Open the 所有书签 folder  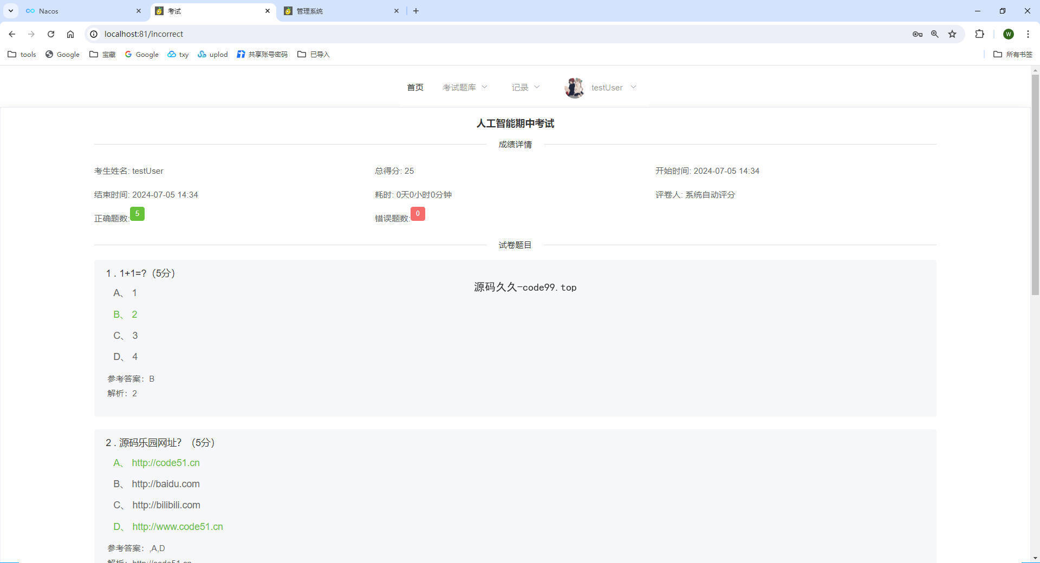[1013, 54]
